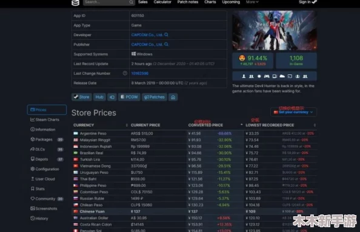Sort by Converted Price column
The height and width of the screenshot is (232, 360).
point(215,125)
